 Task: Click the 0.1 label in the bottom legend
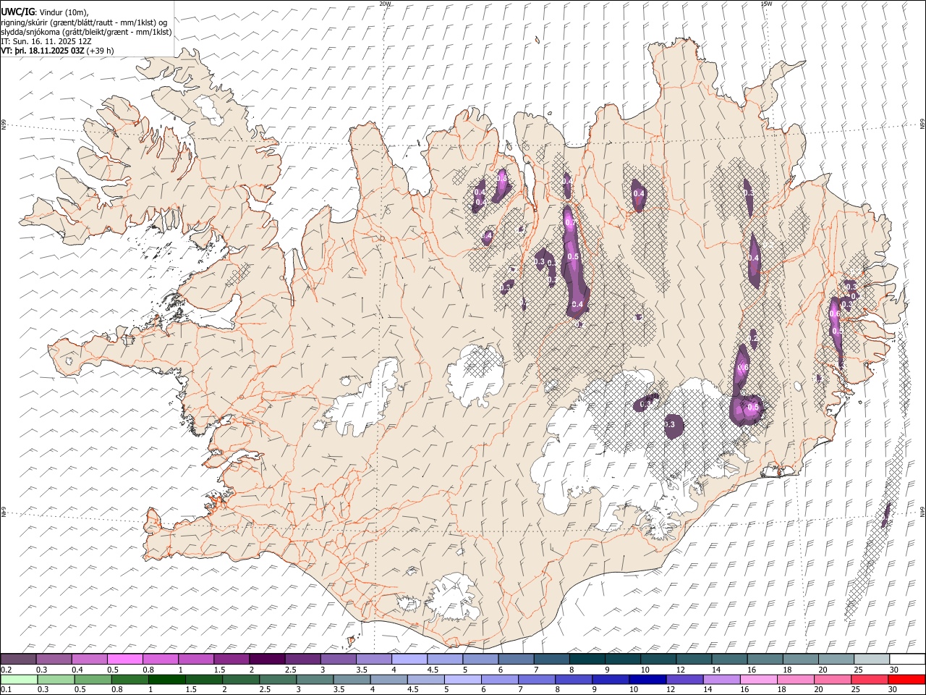point(4,690)
